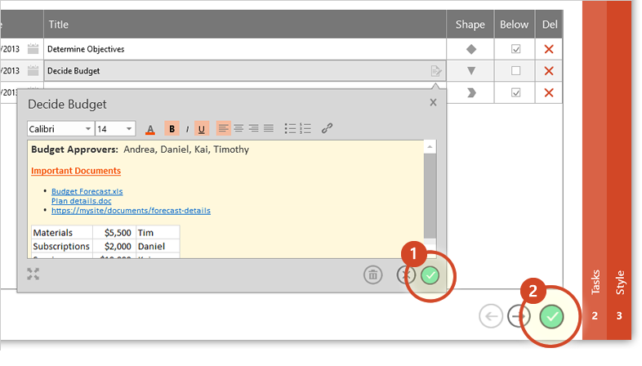Open the Budget Forecast.xls link
The image size is (642, 366).
click(87, 191)
